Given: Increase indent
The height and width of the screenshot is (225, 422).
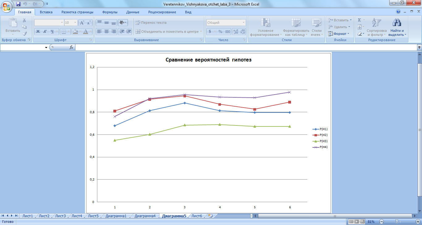Looking at the screenshot, I should point(129,31).
